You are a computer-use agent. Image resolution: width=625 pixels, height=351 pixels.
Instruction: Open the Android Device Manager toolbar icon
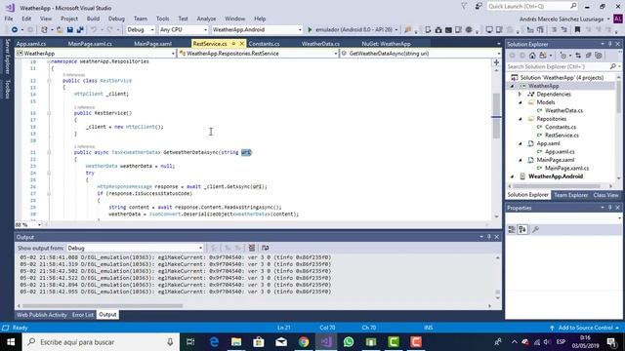(x=428, y=30)
